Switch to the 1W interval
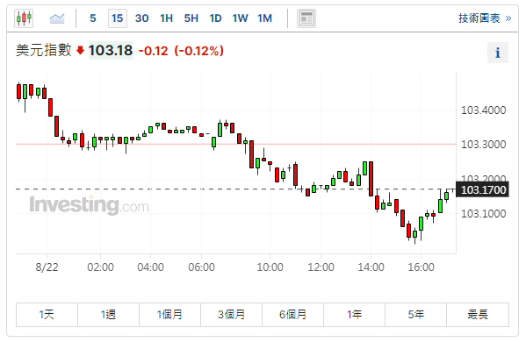 point(241,18)
